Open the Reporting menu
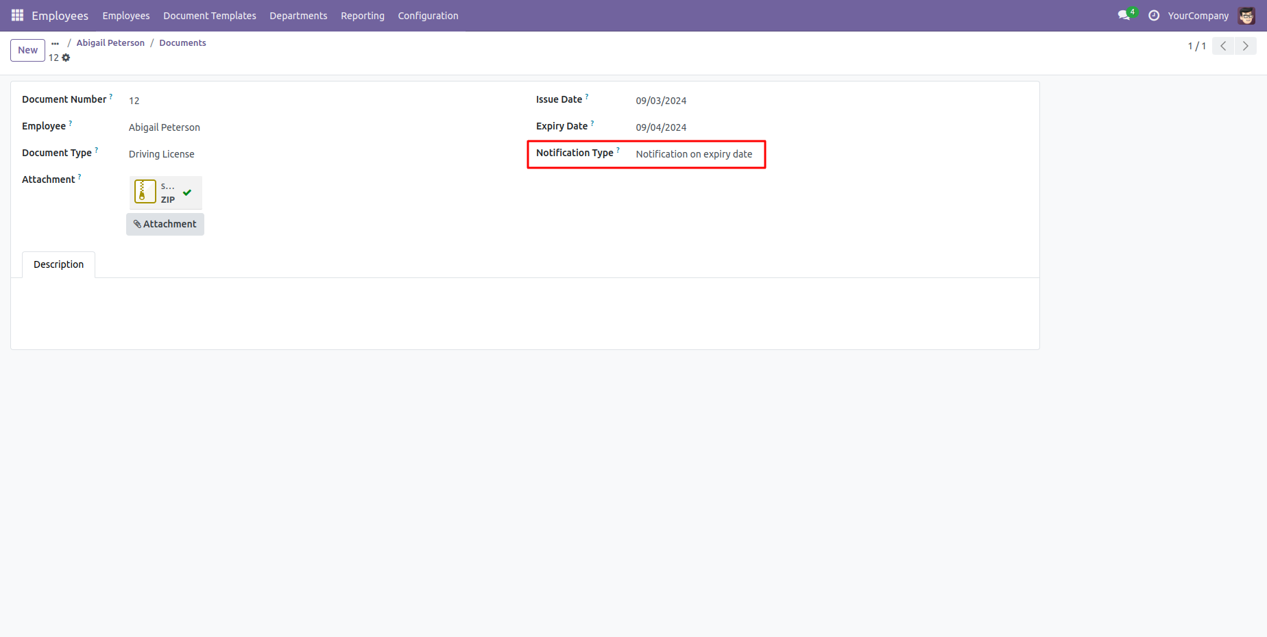1267x637 pixels. pyautogui.click(x=362, y=15)
